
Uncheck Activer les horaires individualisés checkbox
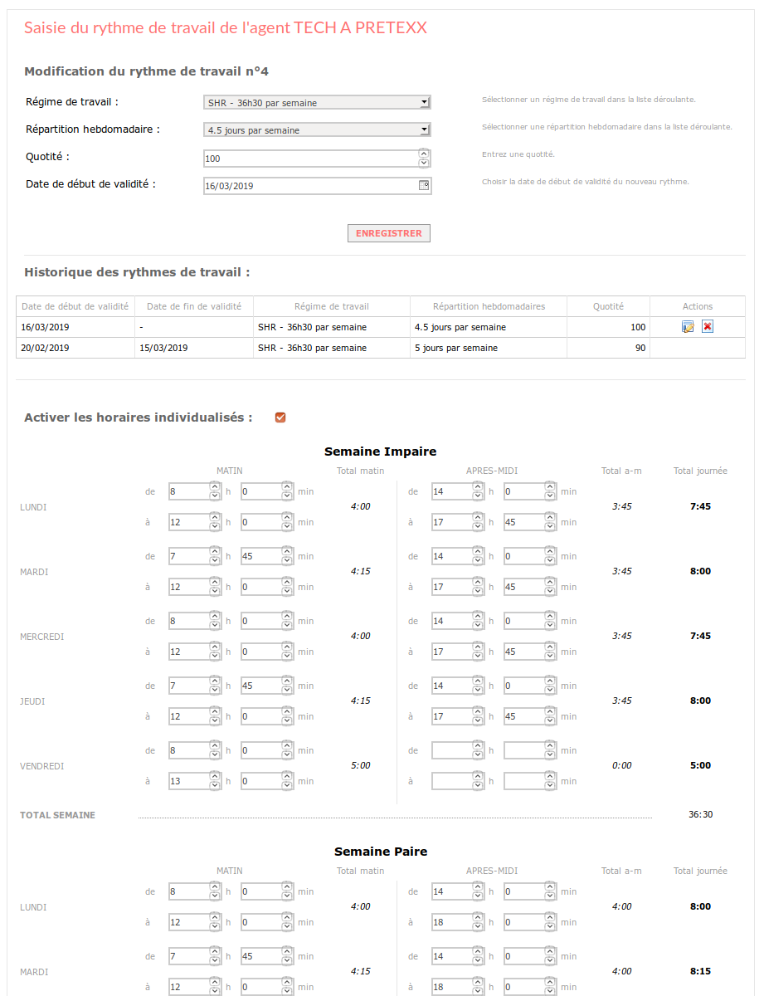(x=280, y=417)
